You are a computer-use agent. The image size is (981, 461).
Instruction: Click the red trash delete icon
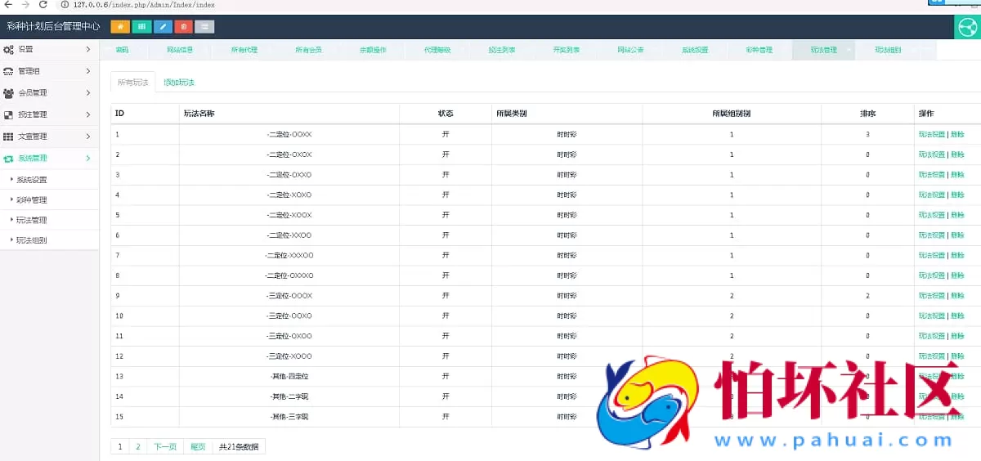[184, 26]
